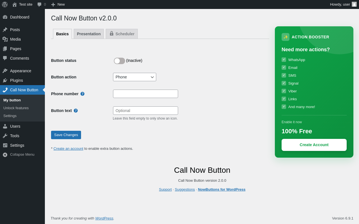
Task: Click the 'Howdy, user' account text
Action: click(x=340, y=4)
